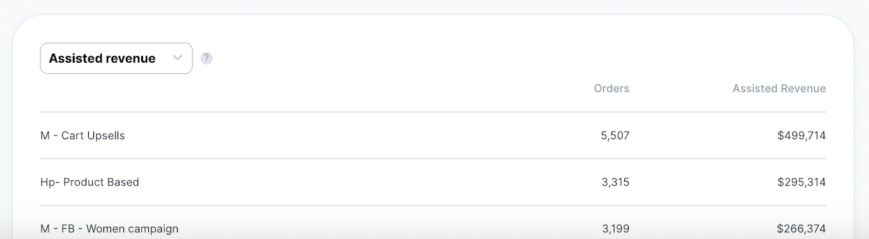Click the 3,199 orders value

(615, 228)
